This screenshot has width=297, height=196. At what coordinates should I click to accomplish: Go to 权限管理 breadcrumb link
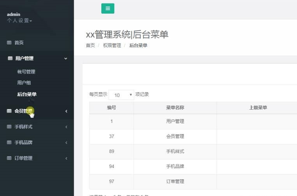[112, 45]
